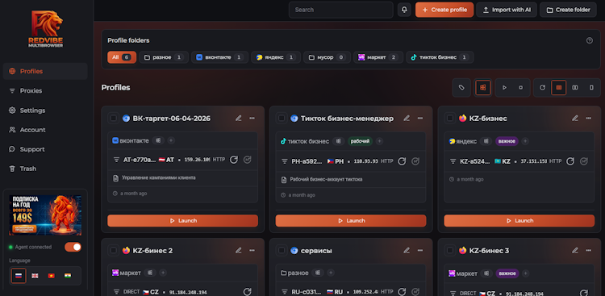The image size is (605, 296).
Task: Toggle the Agent connected switch
Action: coord(73,247)
